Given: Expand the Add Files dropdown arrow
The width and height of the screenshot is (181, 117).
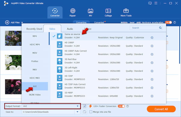Looking at the screenshot, I should [22, 23].
